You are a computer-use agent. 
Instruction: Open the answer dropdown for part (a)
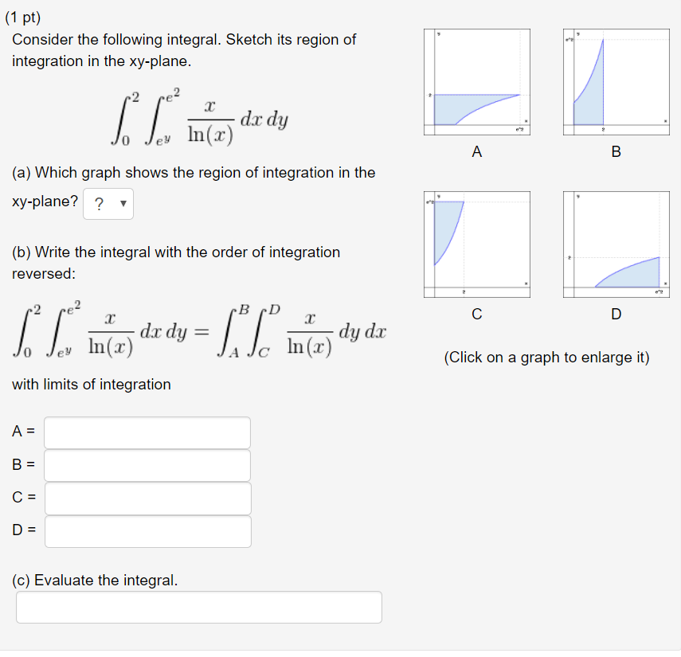pyautogui.click(x=108, y=204)
